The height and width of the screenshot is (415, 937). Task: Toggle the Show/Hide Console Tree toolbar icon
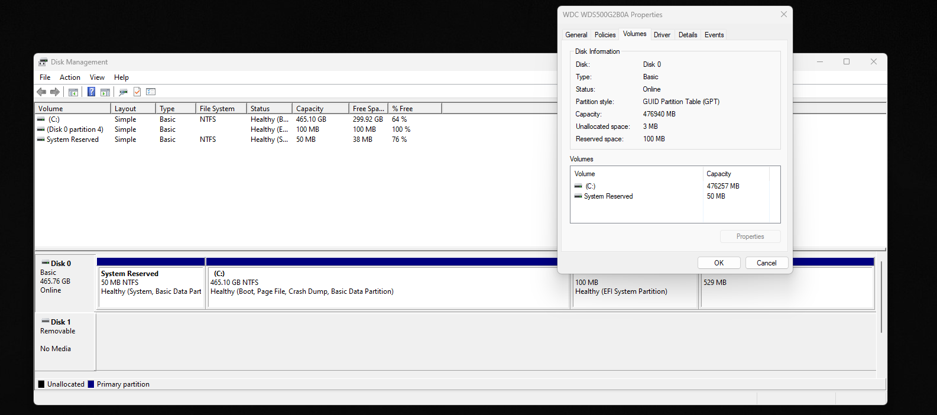(73, 92)
